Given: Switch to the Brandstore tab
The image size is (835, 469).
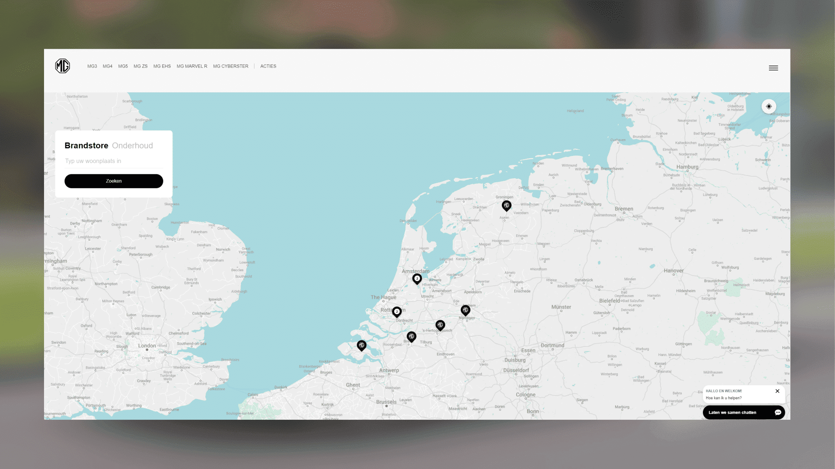Looking at the screenshot, I should [x=86, y=146].
